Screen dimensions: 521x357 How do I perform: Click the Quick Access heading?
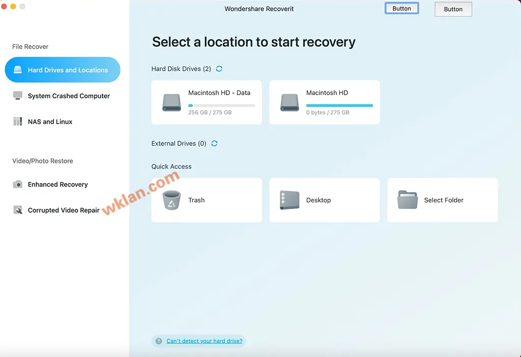click(x=171, y=166)
